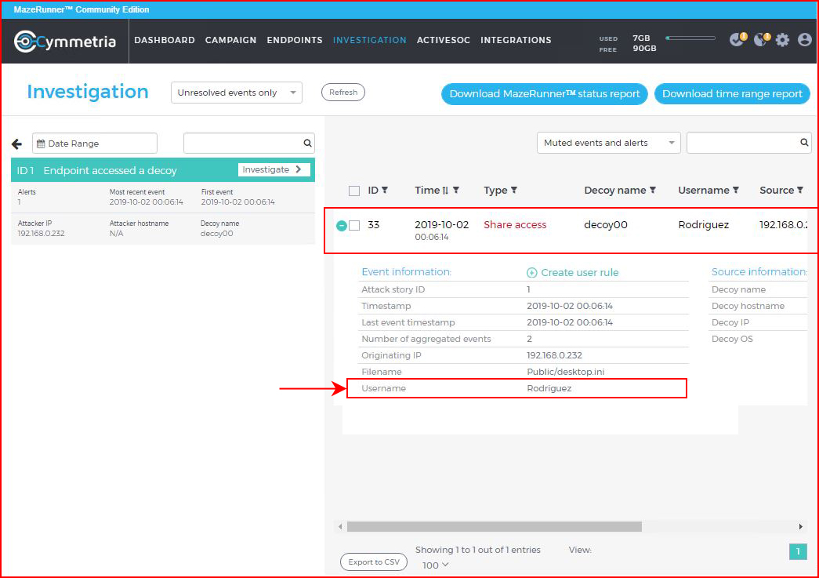Click the left panel search magnifier icon
This screenshot has height=578, width=819.
pyautogui.click(x=308, y=144)
